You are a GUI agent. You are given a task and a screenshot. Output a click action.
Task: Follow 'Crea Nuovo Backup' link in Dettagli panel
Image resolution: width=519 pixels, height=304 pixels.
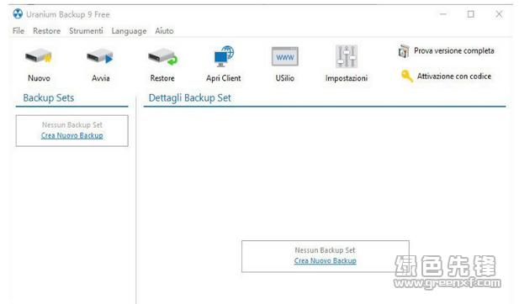coord(325,260)
